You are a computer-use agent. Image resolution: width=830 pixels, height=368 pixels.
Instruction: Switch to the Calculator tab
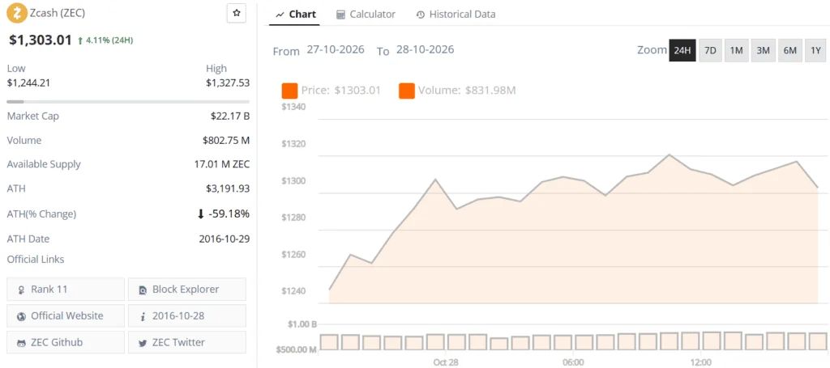[x=366, y=15]
